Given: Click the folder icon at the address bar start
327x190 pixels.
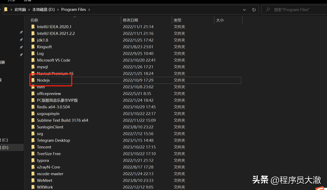Looking at the screenshot, I should point(6,9).
